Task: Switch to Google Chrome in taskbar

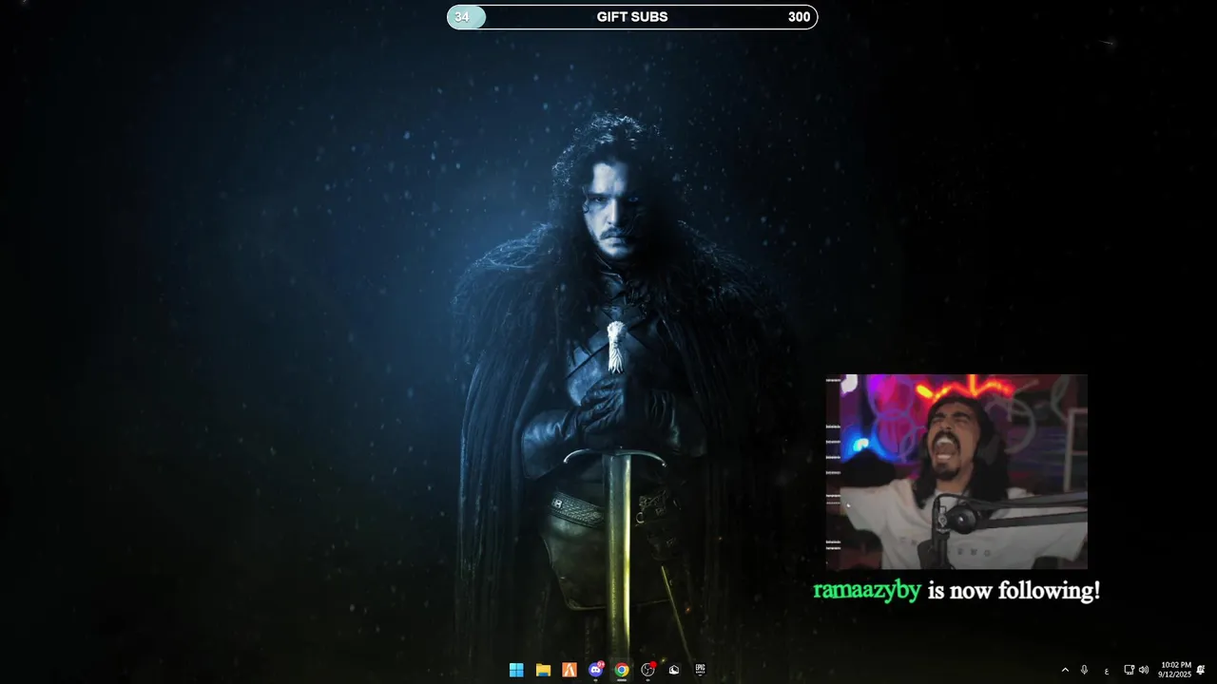Action: (x=622, y=670)
